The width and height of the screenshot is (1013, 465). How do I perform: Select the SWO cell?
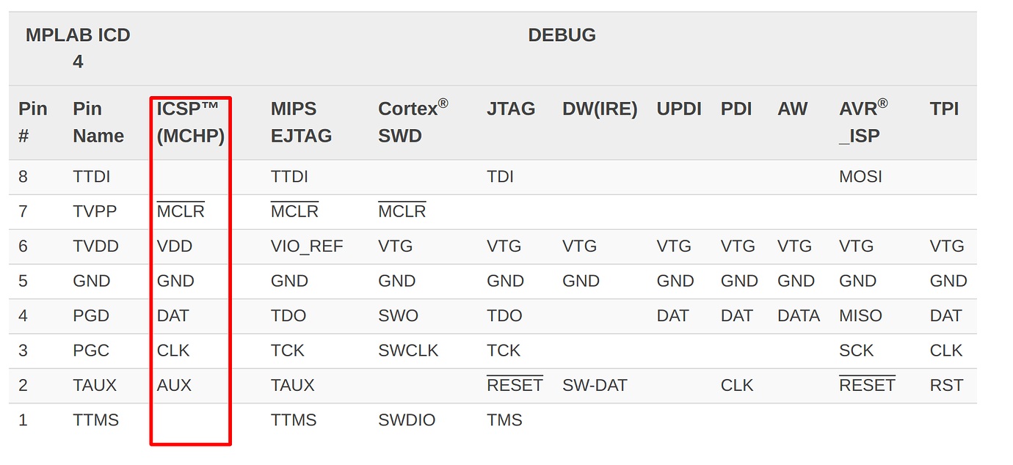pyautogui.click(x=398, y=316)
